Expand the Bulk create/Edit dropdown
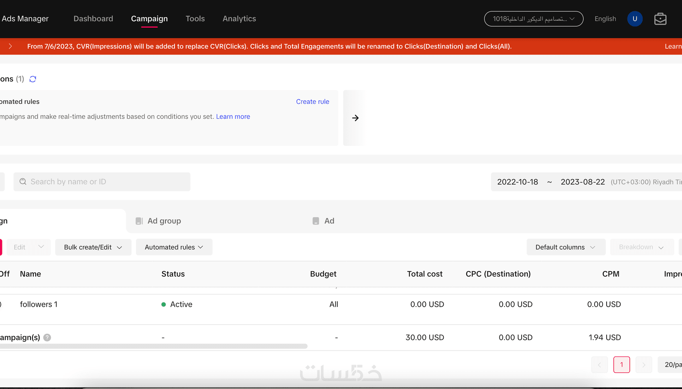Viewport: 682px width, 389px height. (x=93, y=247)
